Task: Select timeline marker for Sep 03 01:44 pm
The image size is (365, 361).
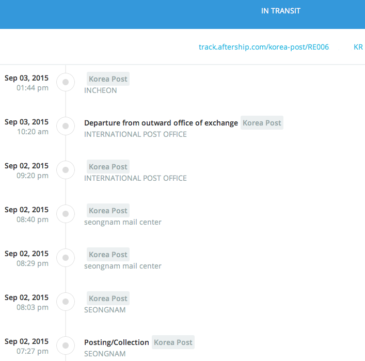Action: (x=66, y=82)
